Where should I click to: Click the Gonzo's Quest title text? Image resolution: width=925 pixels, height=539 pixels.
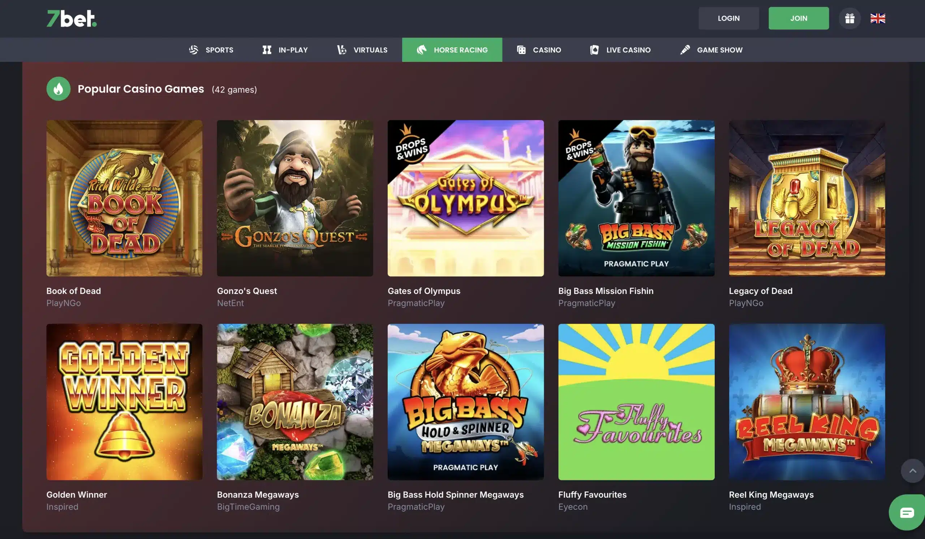point(247,291)
